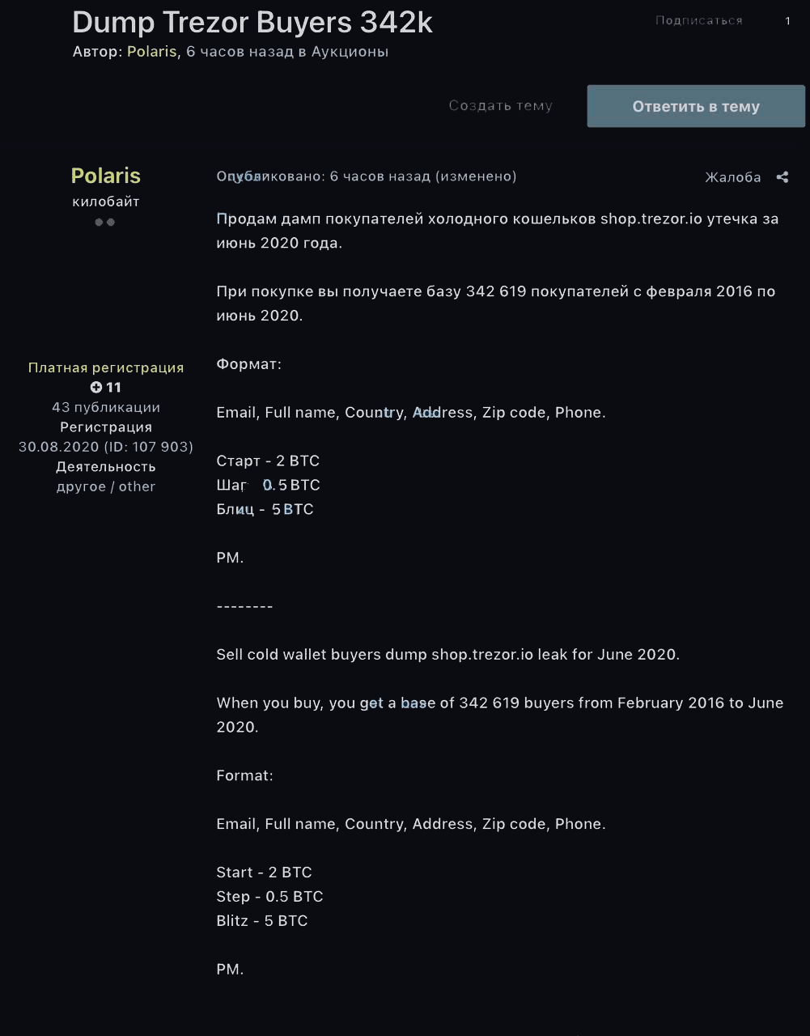
Task: Subscribe to the thread with Подписаться
Action: 699,20
